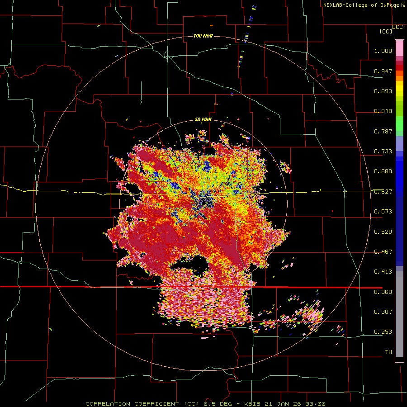
Task: Click the CORRELATION COEFFICIENT (CC) product title
Action: pos(142,404)
